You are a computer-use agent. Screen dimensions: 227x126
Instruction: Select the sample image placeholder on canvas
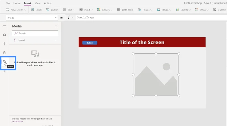[156, 75]
